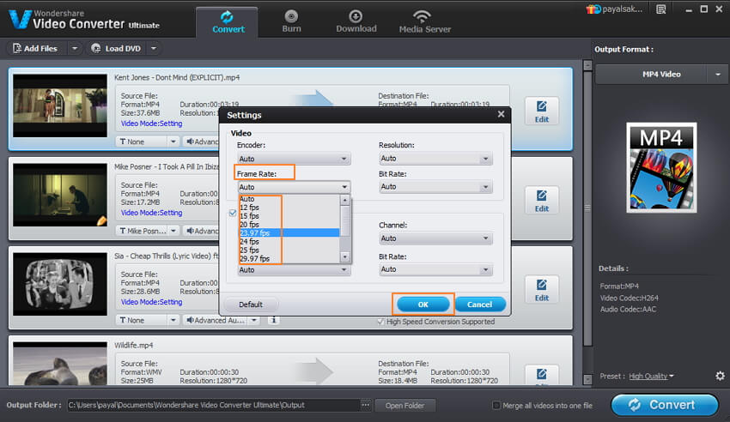Switch to the Media Server tab
730x422 pixels.
click(424, 21)
